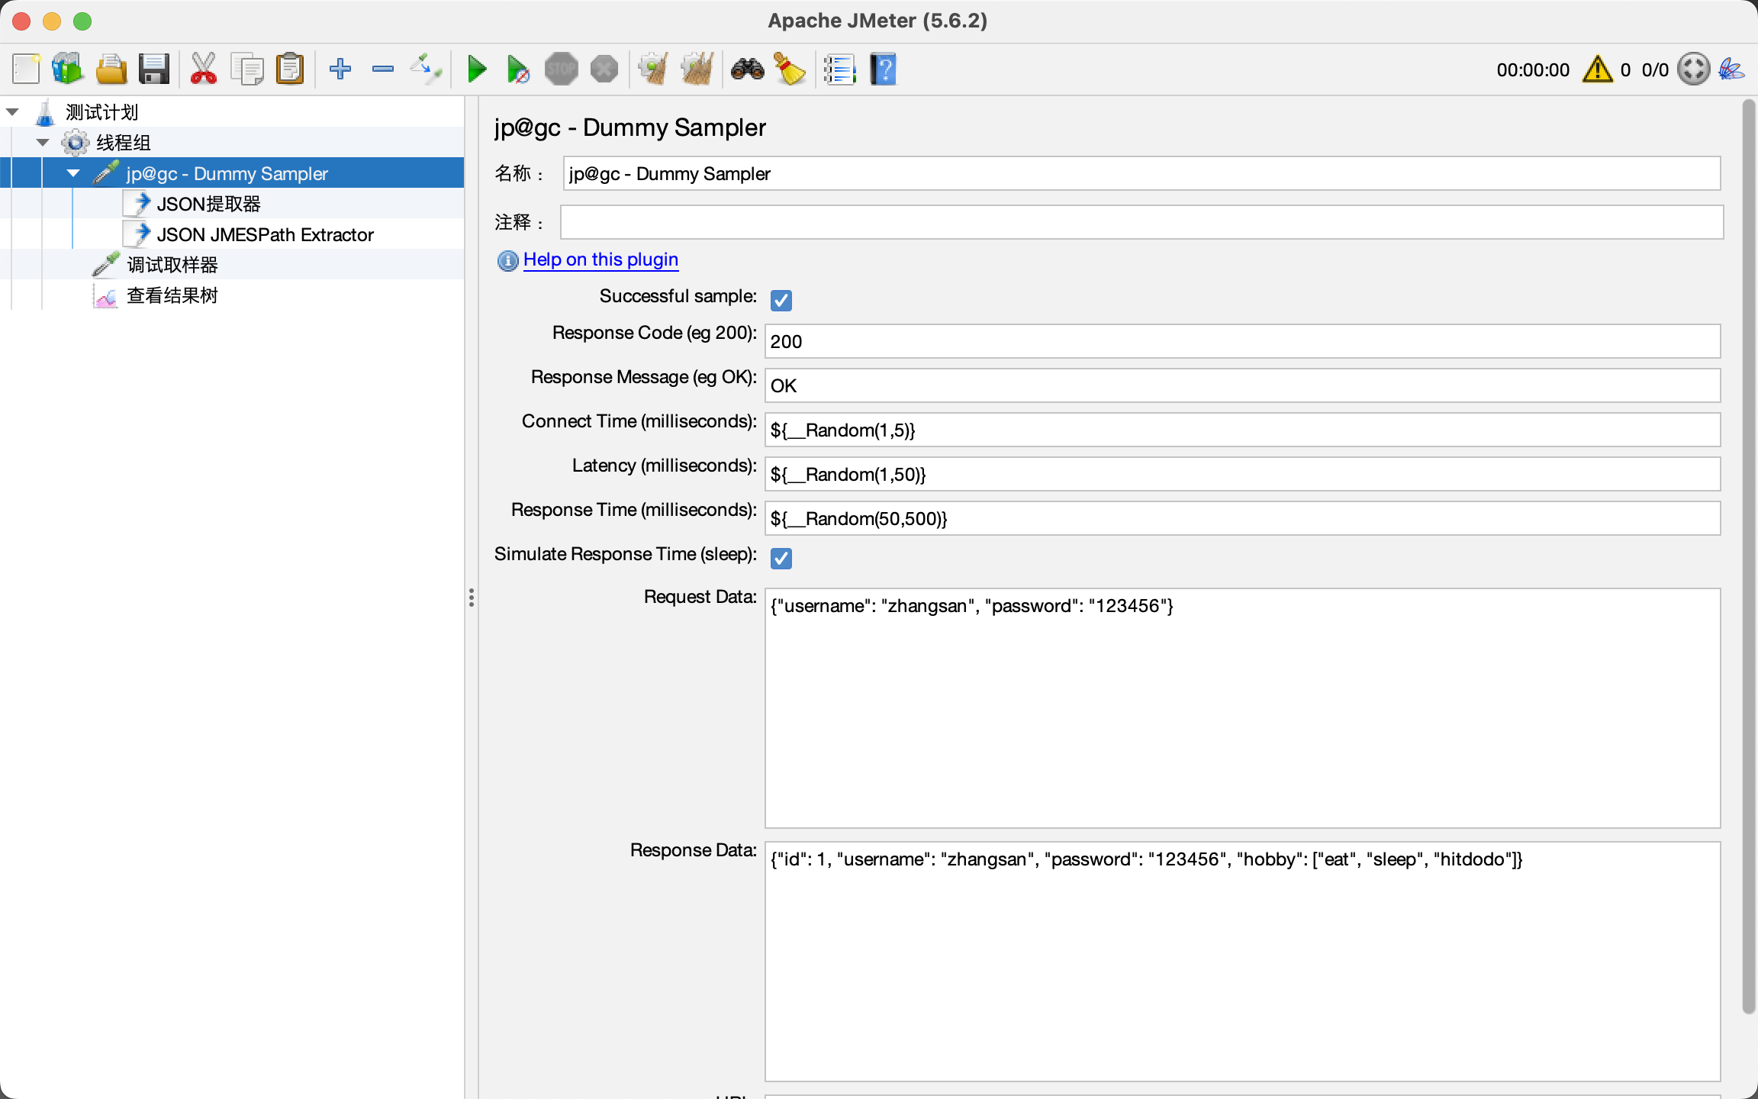Viewport: 1758px width, 1099px height.
Task: Select the JSON提取器 tree item
Action: click(208, 204)
